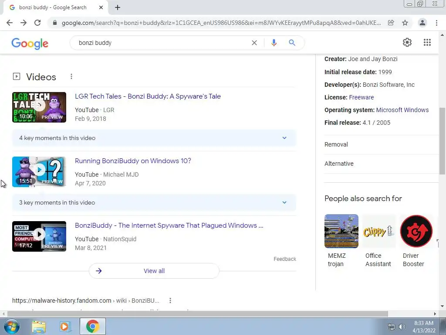Reload the current page
This screenshot has width=446, height=335.
click(37, 23)
